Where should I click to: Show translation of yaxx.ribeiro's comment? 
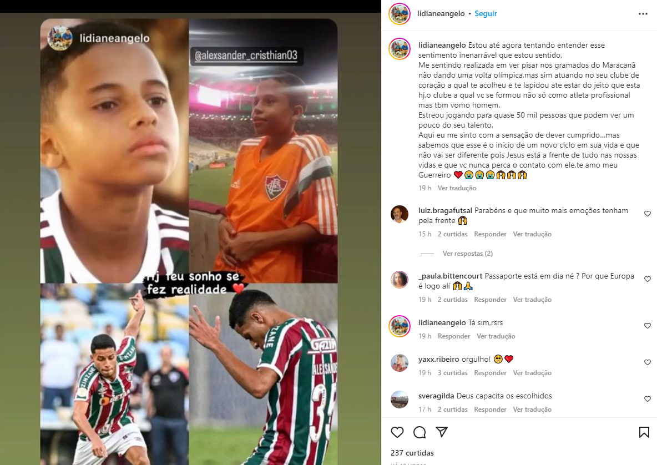[532, 373]
